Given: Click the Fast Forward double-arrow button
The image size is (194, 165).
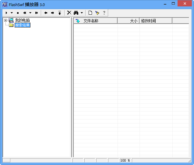Looking at the screenshot, I should pyautogui.click(x=36, y=13).
